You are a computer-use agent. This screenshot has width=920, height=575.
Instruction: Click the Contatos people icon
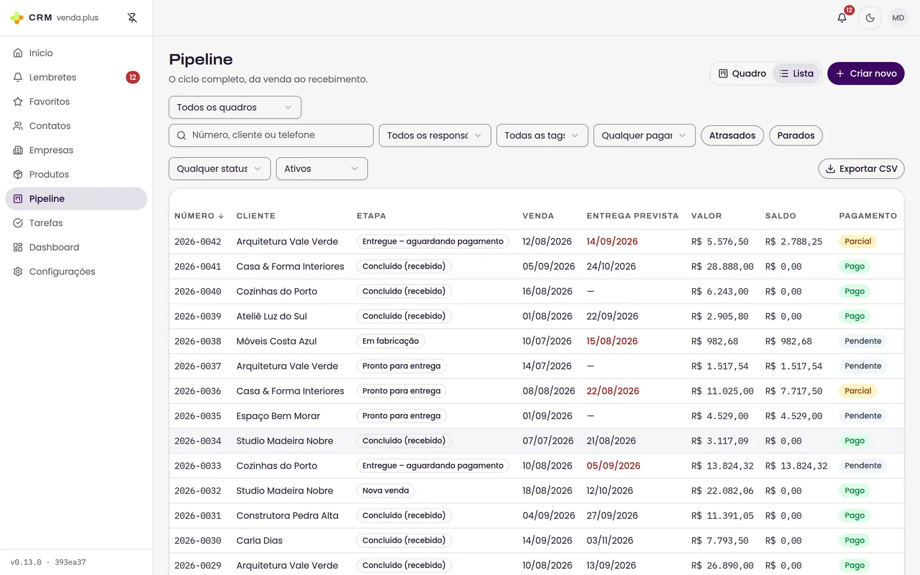click(x=18, y=126)
